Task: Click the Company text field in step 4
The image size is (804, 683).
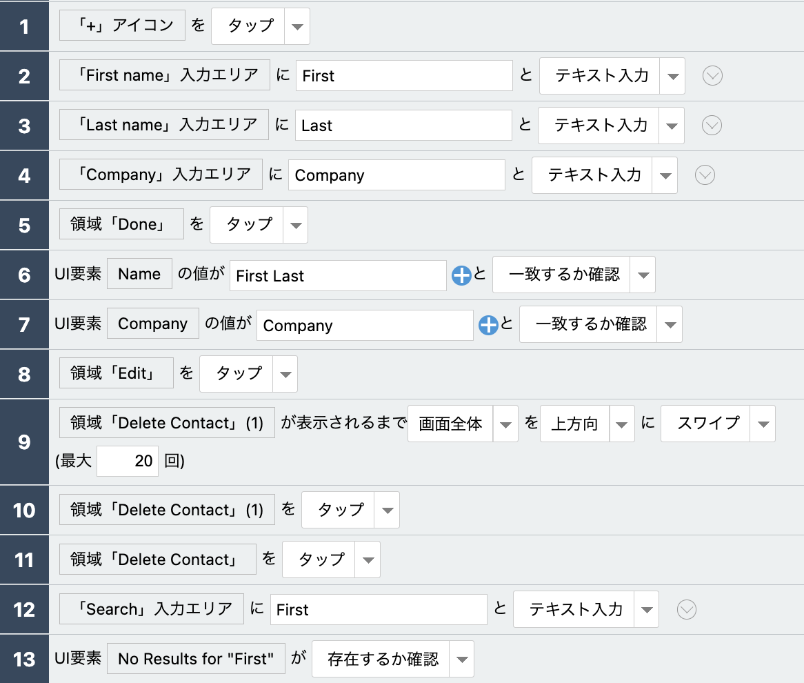Action: pyautogui.click(x=397, y=175)
